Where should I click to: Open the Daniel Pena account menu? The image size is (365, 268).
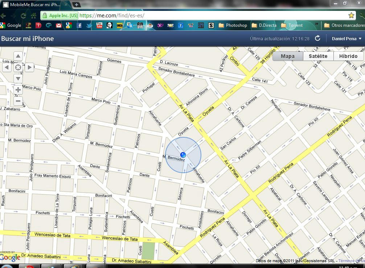coord(346,39)
